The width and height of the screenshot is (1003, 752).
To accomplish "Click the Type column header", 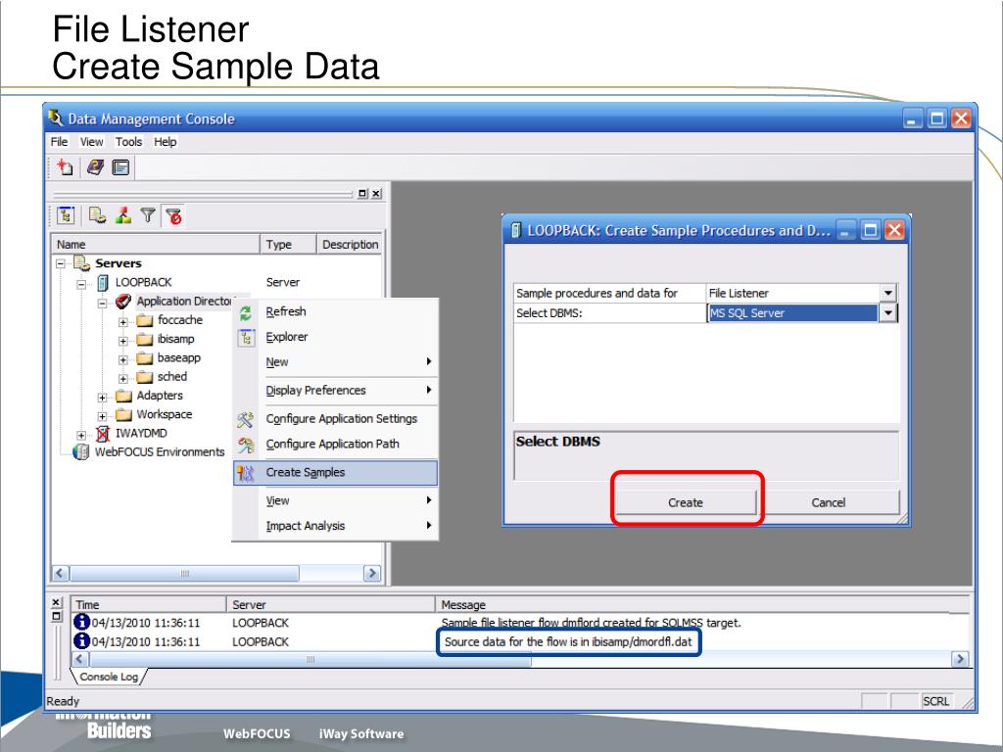I will click(289, 244).
